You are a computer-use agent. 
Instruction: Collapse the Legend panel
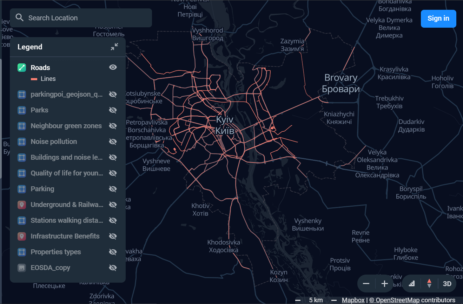114,47
